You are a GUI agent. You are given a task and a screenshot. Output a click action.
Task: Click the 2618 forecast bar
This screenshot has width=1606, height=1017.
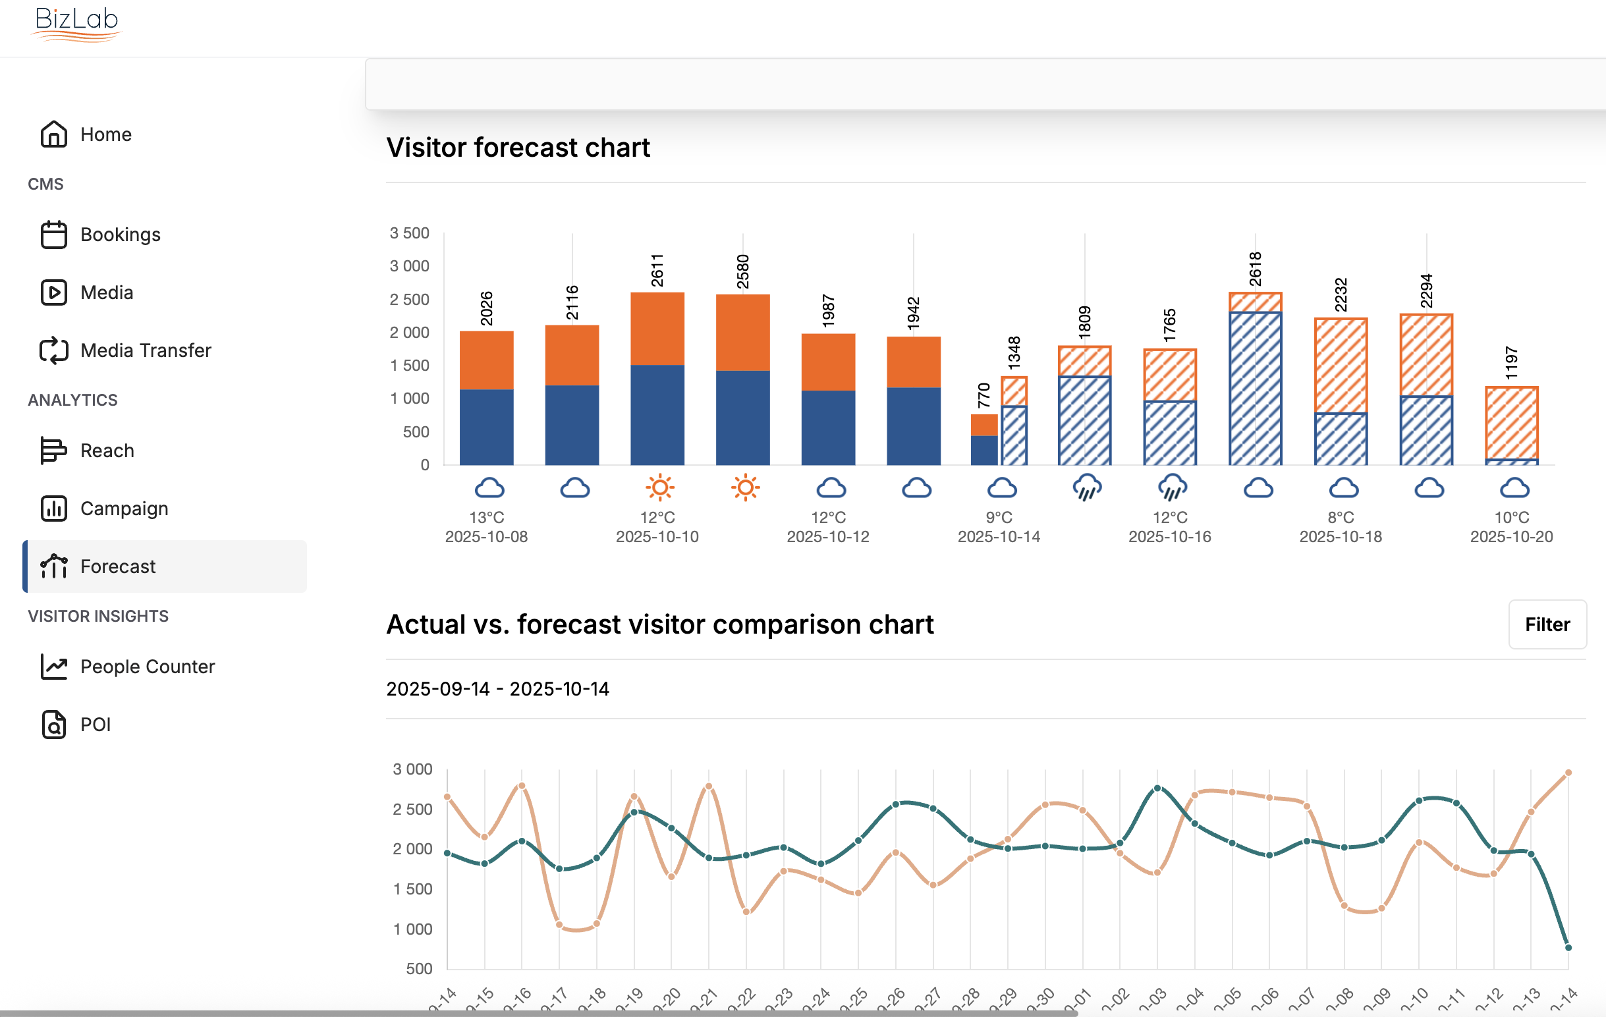1254,387
